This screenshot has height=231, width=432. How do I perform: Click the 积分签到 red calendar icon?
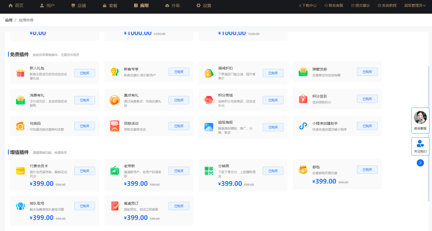pos(303,99)
